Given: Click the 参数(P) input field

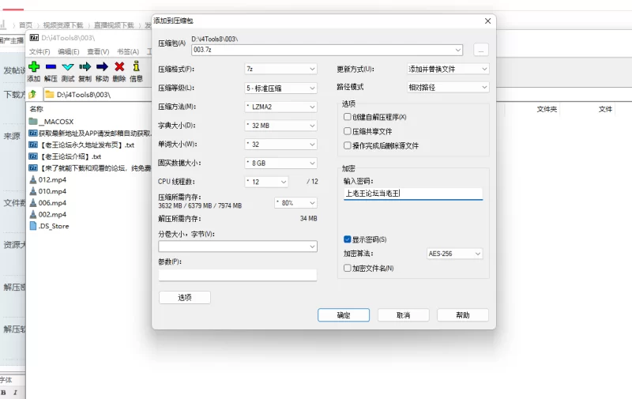Looking at the screenshot, I should 238,275.
